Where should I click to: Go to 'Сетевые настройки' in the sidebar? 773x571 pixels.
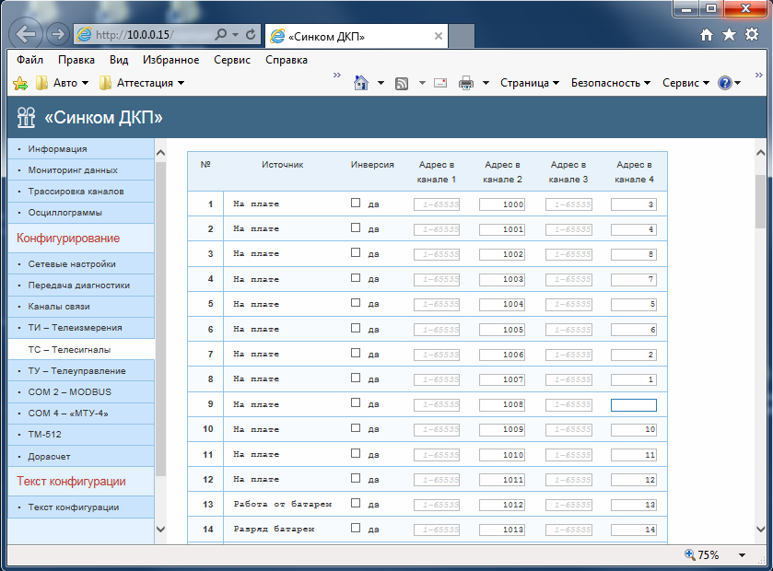click(x=72, y=263)
